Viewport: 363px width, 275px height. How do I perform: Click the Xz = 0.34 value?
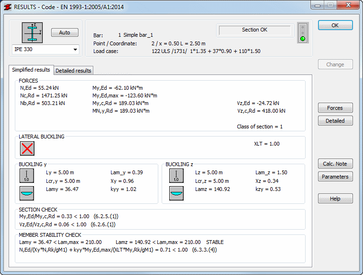point(267,181)
